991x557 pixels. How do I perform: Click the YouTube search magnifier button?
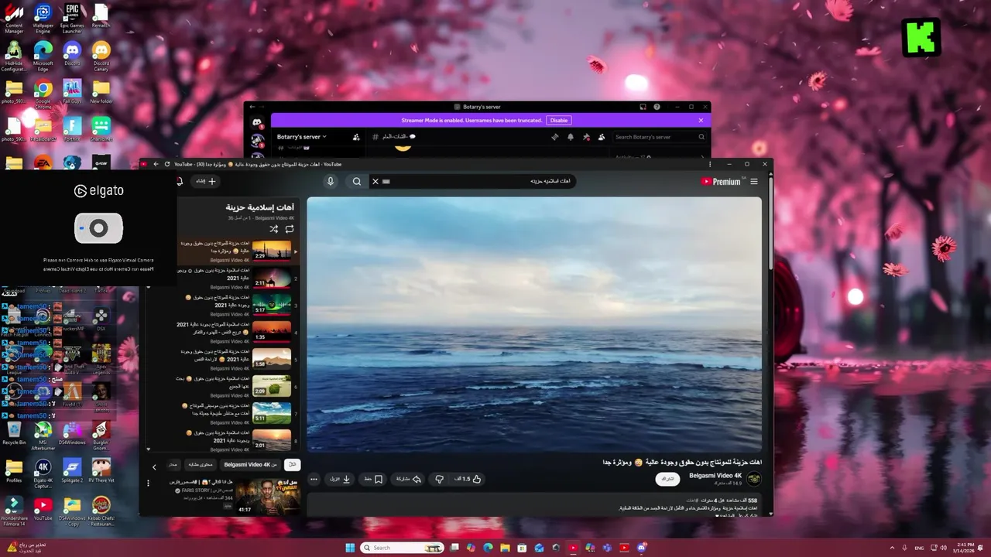pyautogui.click(x=357, y=181)
